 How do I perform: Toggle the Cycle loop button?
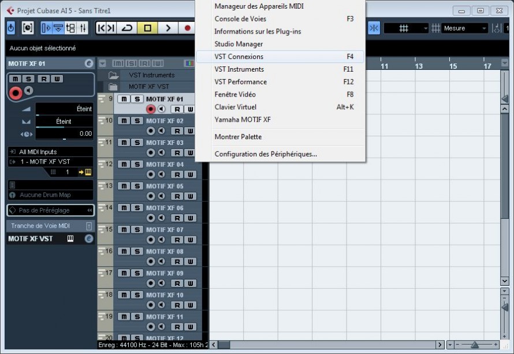(127, 28)
